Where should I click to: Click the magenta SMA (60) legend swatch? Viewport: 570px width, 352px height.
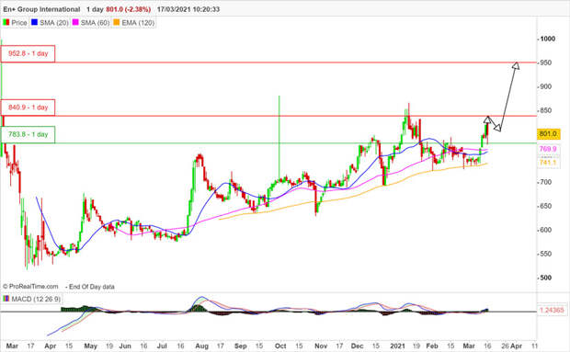coord(75,23)
